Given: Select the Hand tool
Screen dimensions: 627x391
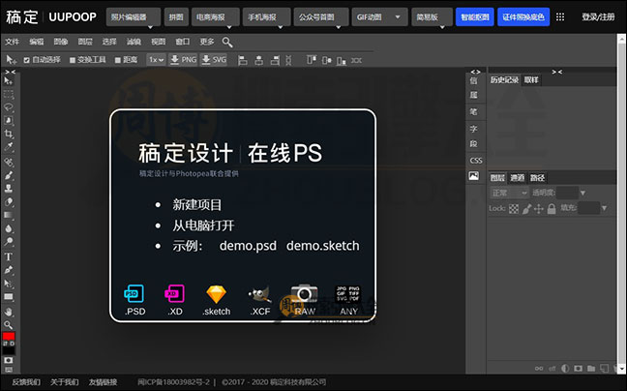Looking at the screenshot, I should [x=9, y=312].
